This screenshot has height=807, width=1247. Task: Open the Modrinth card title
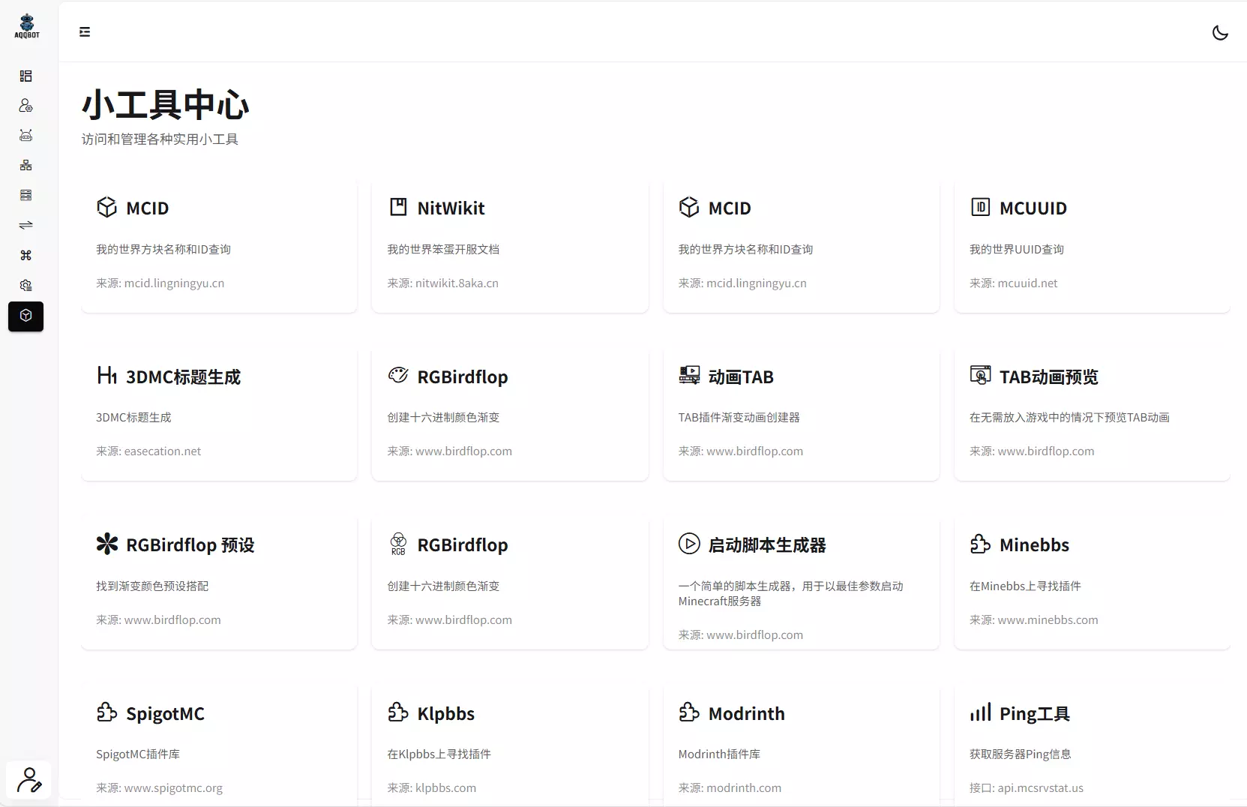(x=746, y=714)
